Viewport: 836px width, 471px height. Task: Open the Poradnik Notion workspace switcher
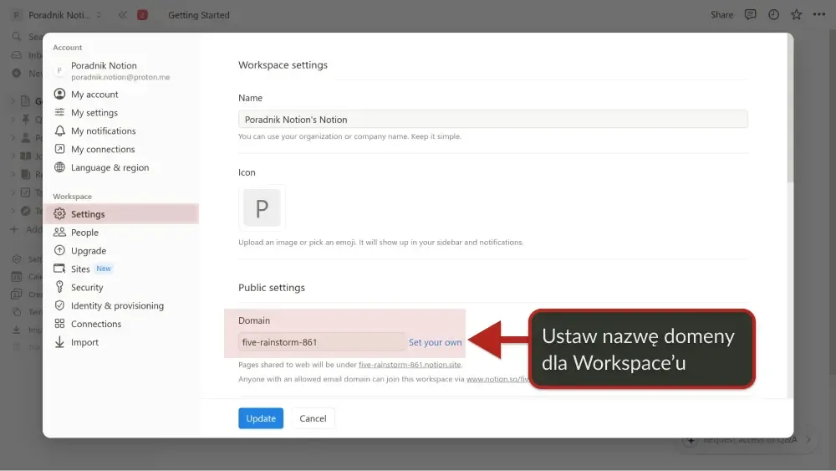coord(57,15)
